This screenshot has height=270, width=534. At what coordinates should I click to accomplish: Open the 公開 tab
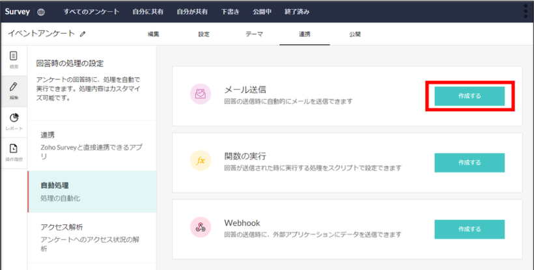point(354,34)
